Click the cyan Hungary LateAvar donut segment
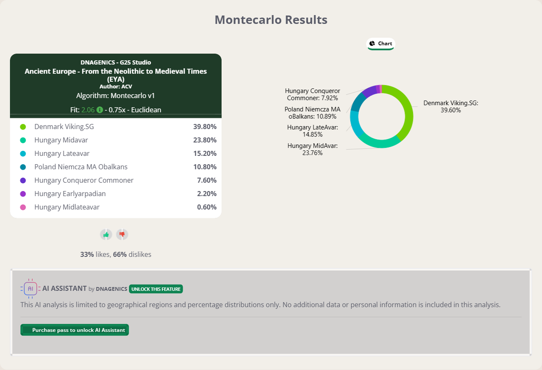The width and height of the screenshot is (542, 370). click(355, 124)
